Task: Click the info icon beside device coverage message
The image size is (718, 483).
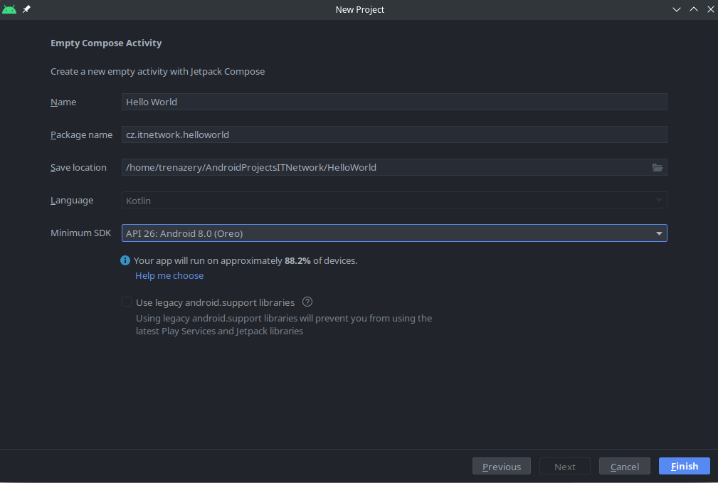Action: [125, 260]
